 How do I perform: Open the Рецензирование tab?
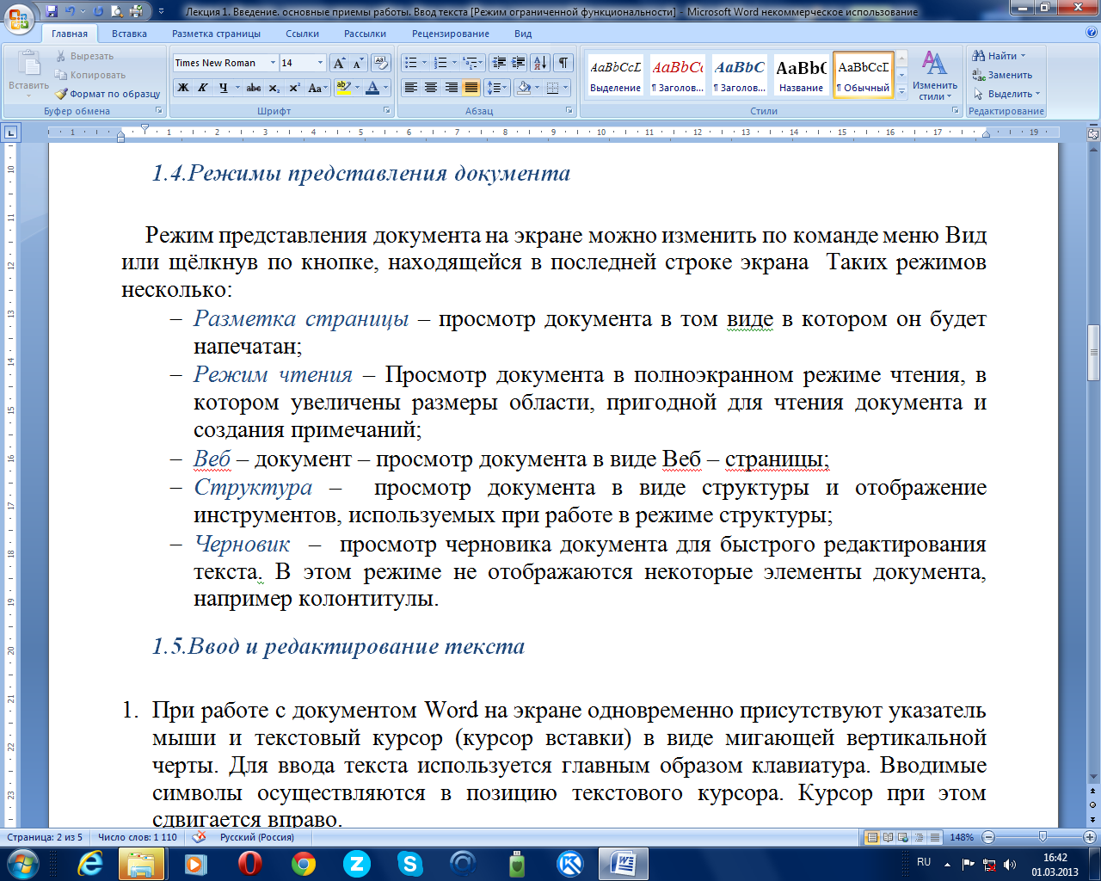451,34
